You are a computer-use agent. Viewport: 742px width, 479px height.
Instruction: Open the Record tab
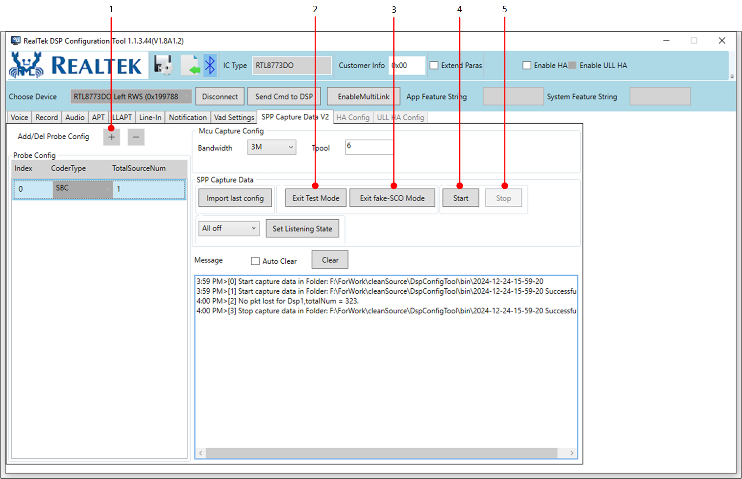pyautogui.click(x=47, y=118)
